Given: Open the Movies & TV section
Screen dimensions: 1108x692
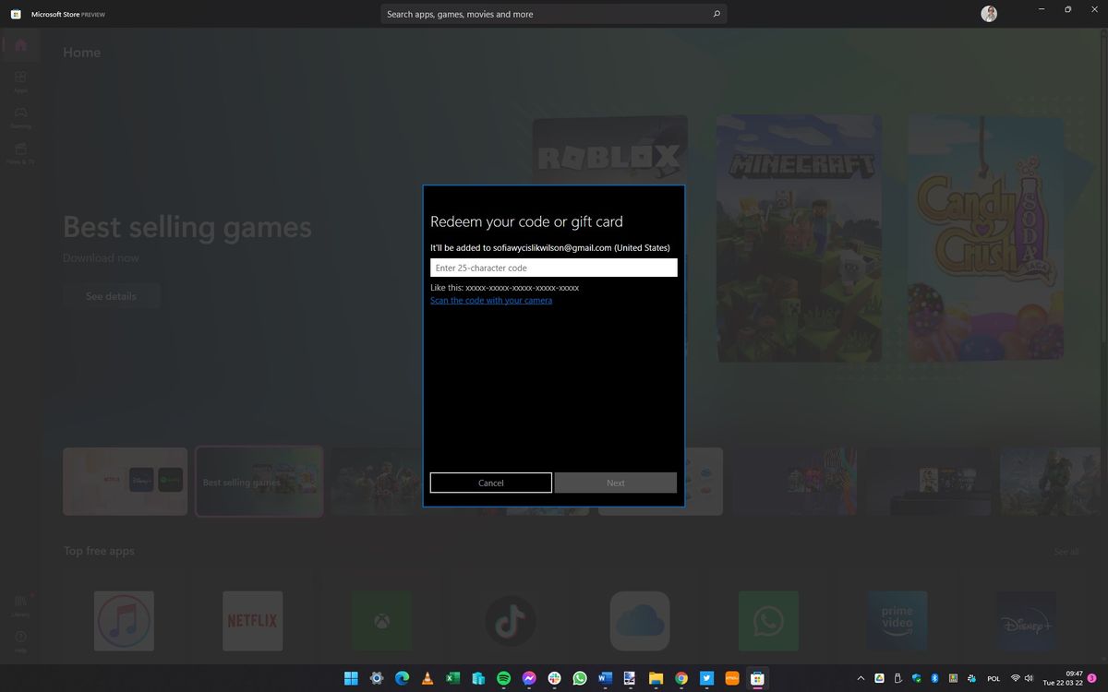Looking at the screenshot, I should (x=19, y=154).
